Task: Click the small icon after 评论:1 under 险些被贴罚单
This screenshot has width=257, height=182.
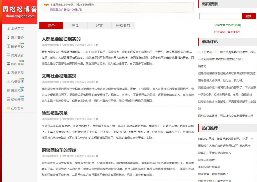Action: (x=97, y=119)
